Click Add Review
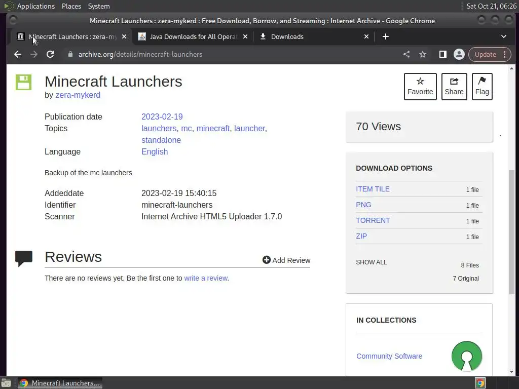 click(x=286, y=260)
